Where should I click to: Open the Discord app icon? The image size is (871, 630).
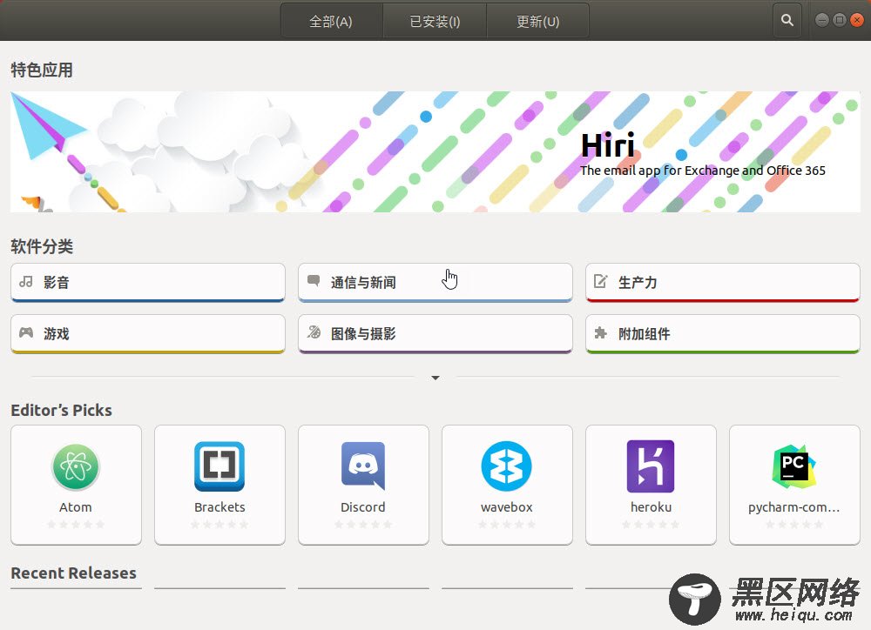(362, 466)
